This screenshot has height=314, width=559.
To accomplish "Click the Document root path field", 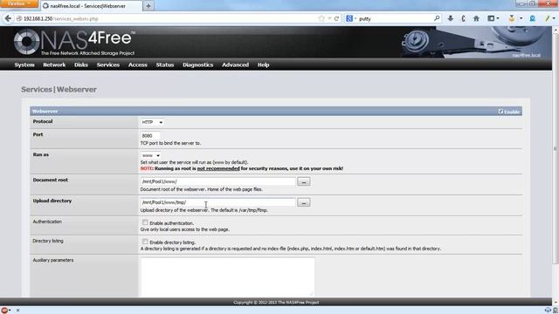I will coord(217,181).
